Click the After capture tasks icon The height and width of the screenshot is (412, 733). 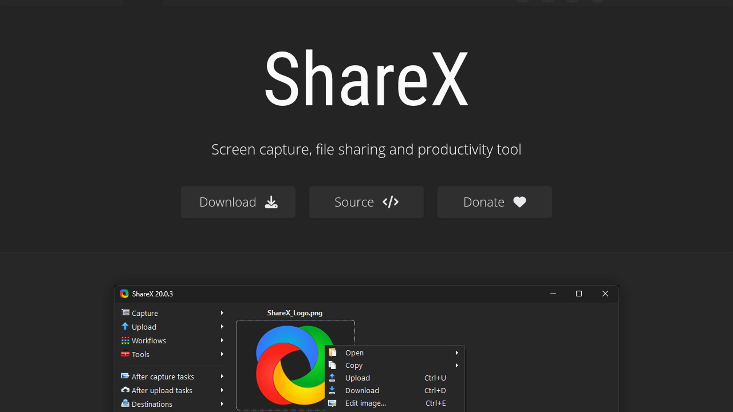[125, 376]
